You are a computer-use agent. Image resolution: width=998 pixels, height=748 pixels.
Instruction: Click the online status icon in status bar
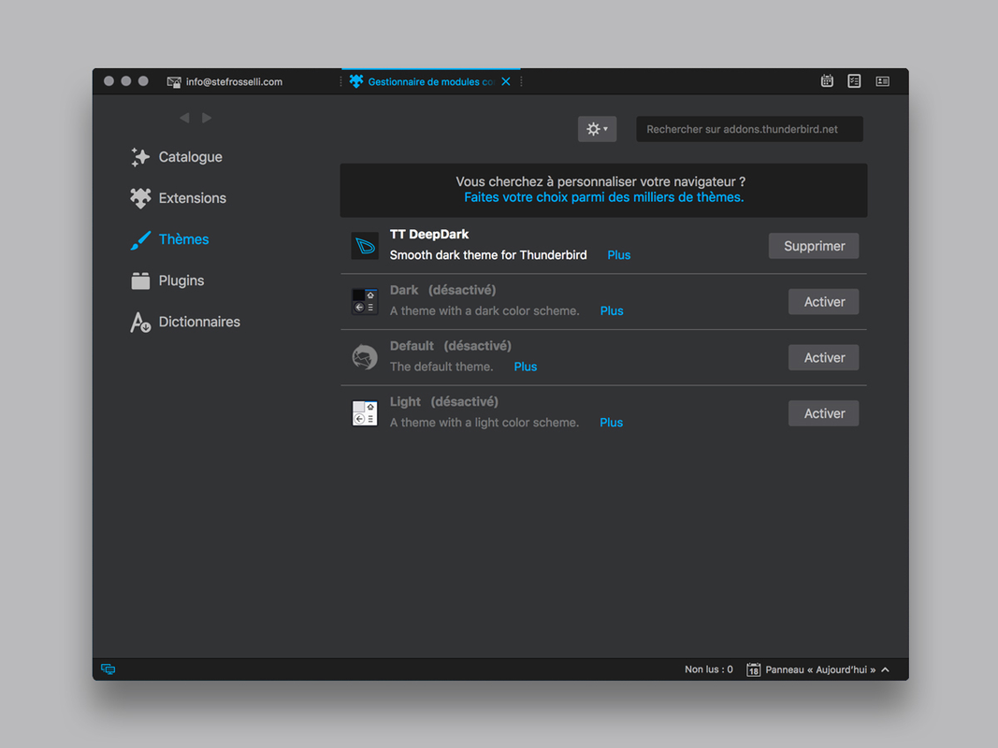click(108, 669)
